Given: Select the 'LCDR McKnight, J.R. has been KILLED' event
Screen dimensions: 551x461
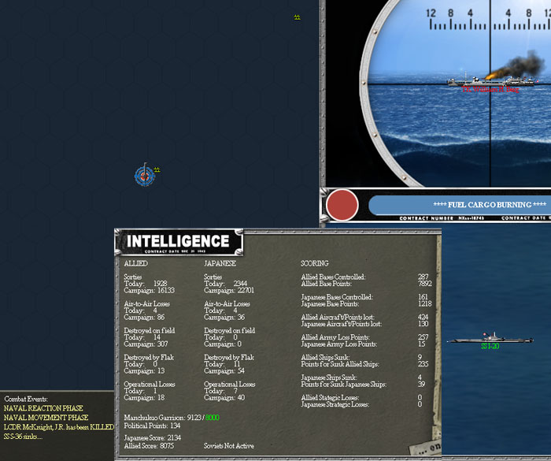Looking at the screenshot, I should coord(59,427).
